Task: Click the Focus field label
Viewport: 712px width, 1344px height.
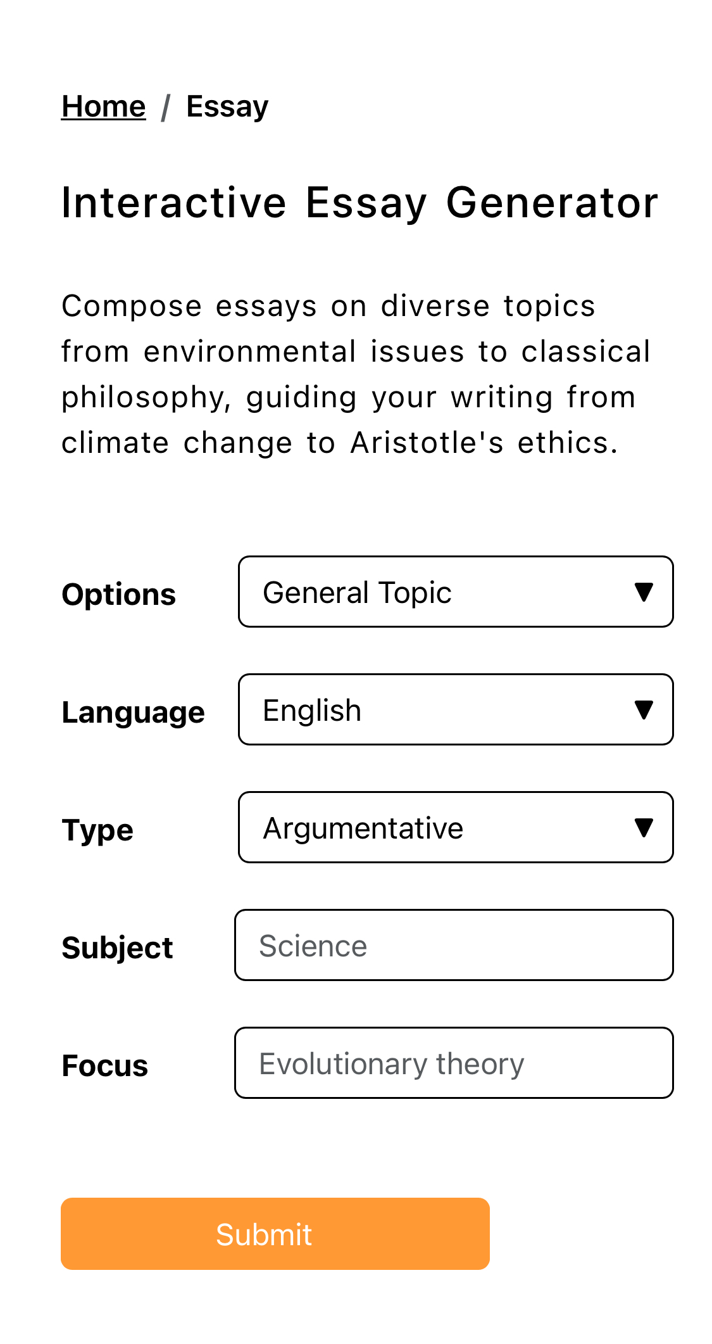Action: click(x=104, y=1066)
